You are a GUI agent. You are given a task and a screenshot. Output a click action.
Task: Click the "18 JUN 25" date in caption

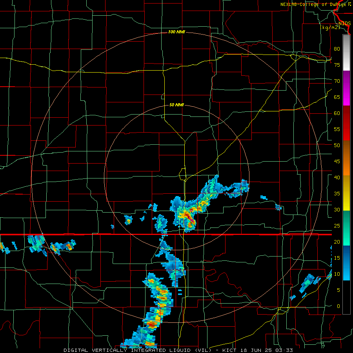[x=257, y=350]
